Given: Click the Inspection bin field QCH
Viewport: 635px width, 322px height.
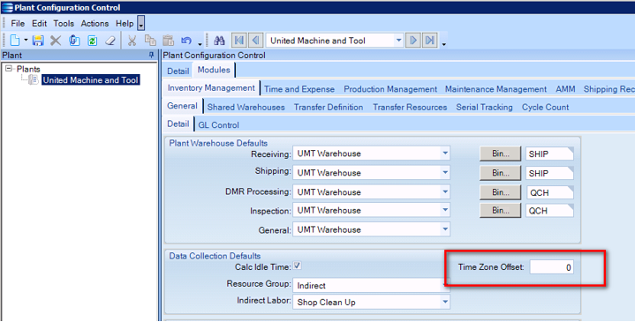Looking at the screenshot, I should 549,211.
